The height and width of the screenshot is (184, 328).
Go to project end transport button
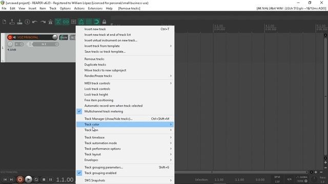point(11,179)
